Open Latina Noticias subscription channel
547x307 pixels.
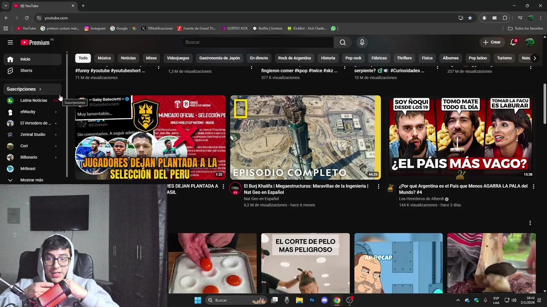pos(32,100)
